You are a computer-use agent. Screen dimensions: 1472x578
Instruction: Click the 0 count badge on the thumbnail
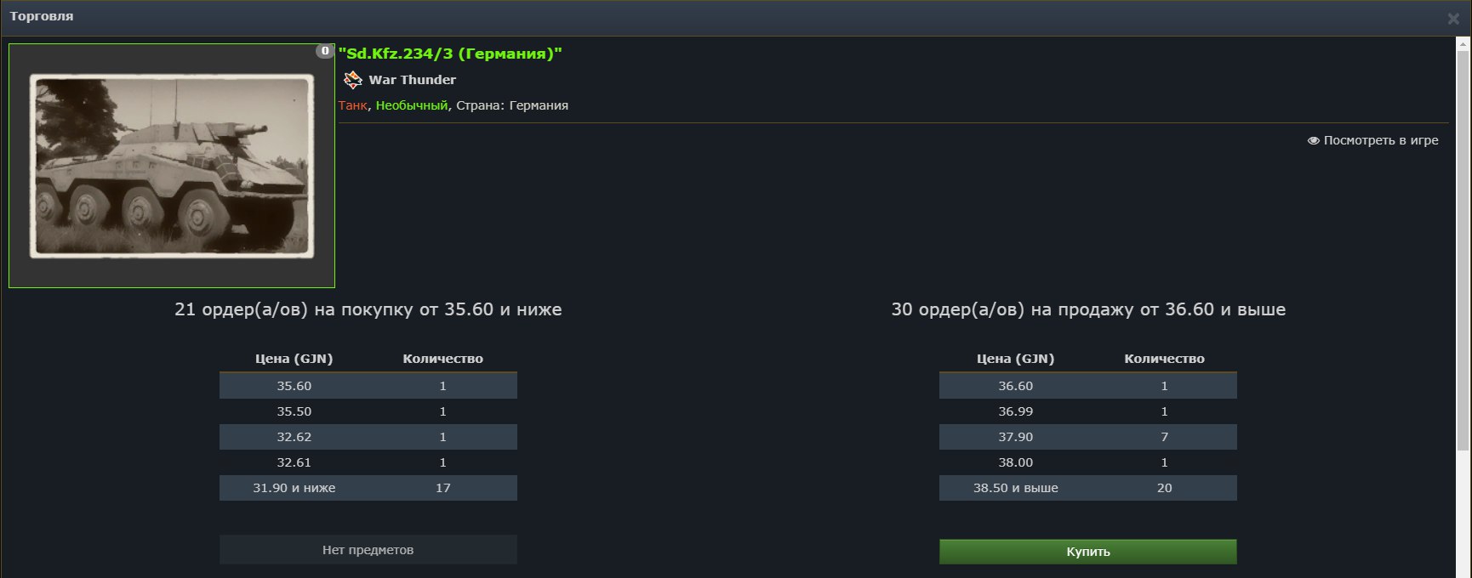324,51
